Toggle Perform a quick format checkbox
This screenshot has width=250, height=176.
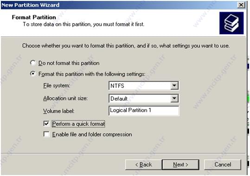point(46,124)
